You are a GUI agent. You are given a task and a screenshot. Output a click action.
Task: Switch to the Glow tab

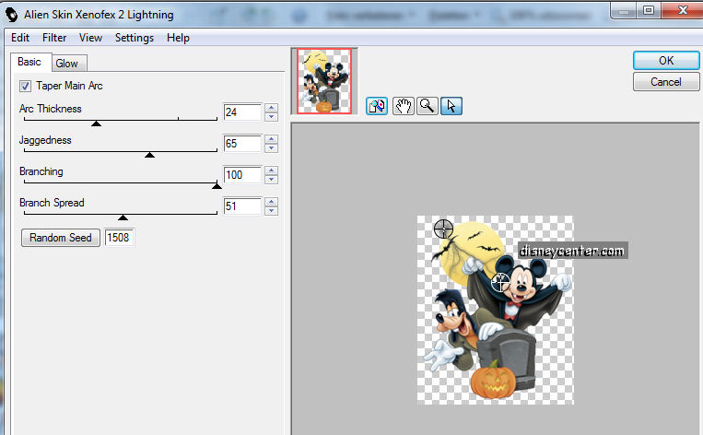click(x=67, y=64)
